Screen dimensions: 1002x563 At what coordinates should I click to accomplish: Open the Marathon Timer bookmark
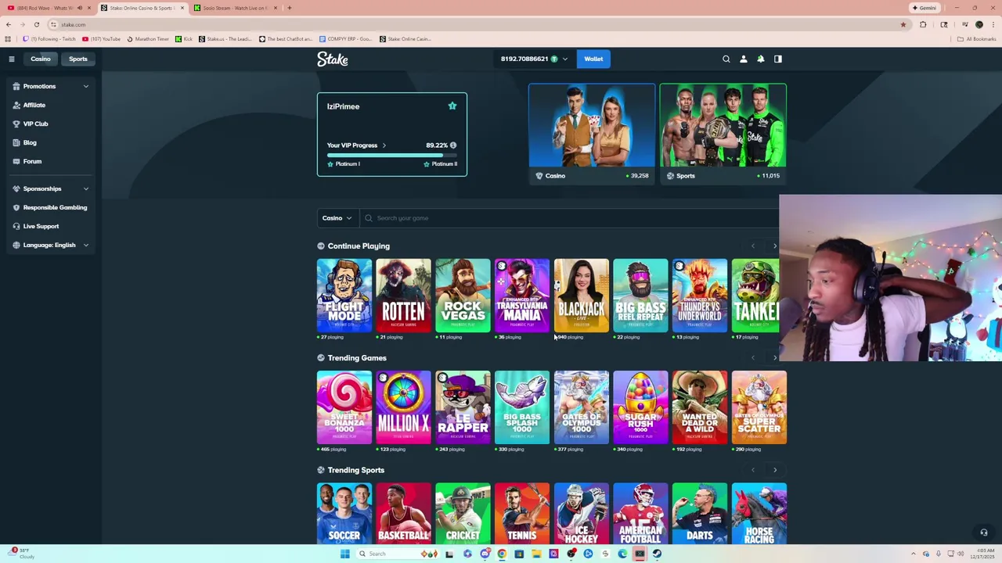point(148,38)
